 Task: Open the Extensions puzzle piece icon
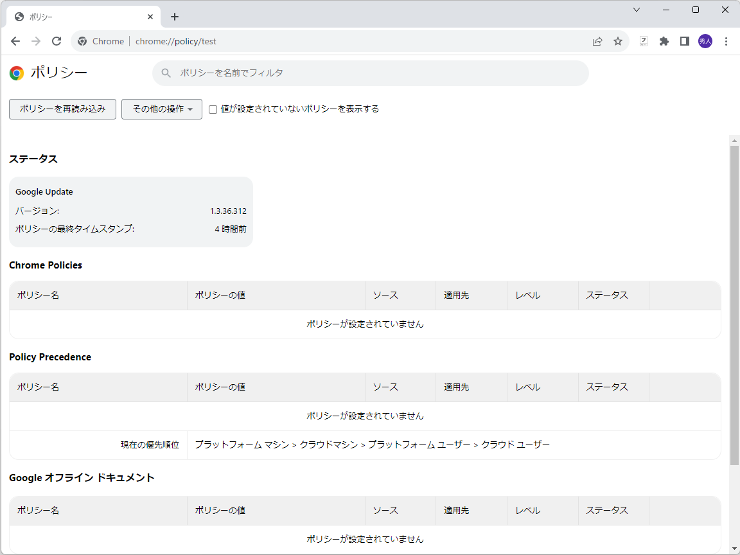(x=664, y=40)
